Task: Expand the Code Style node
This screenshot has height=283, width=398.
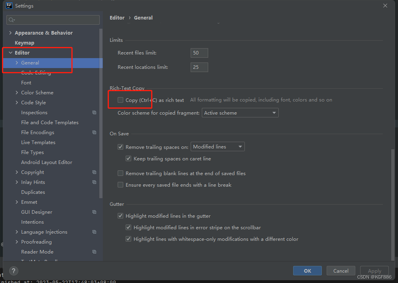Action: point(17,102)
